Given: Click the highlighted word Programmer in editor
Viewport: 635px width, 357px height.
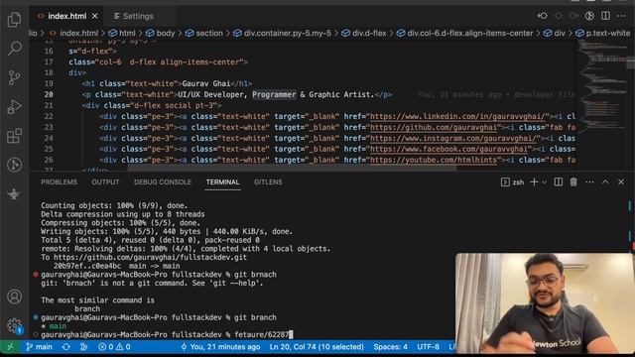Looking at the screenshot, I should tap(274, 95).
